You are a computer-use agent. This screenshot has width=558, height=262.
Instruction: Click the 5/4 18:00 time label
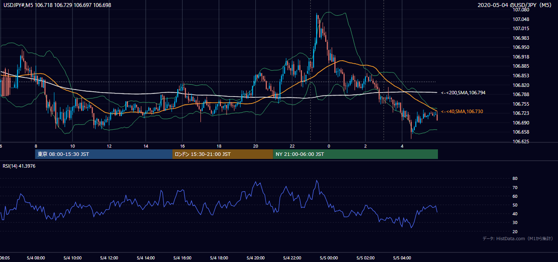[219, 258]
